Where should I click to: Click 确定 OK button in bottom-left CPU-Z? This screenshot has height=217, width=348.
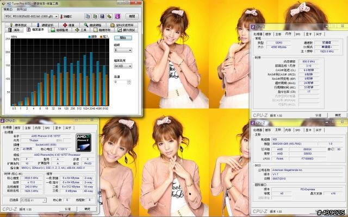(x=88, y=209)
